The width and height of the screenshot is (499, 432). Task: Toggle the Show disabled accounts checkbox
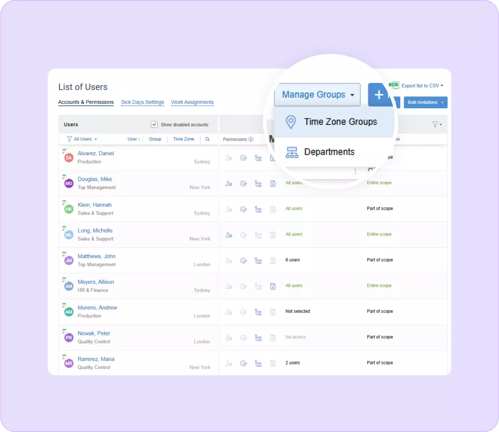pyautogui.click(x=154, y=124)
